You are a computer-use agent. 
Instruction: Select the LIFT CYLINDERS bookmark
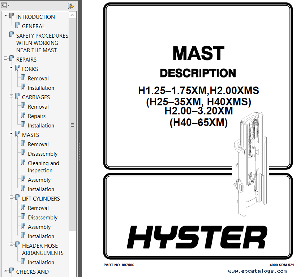tap(41, 199)
